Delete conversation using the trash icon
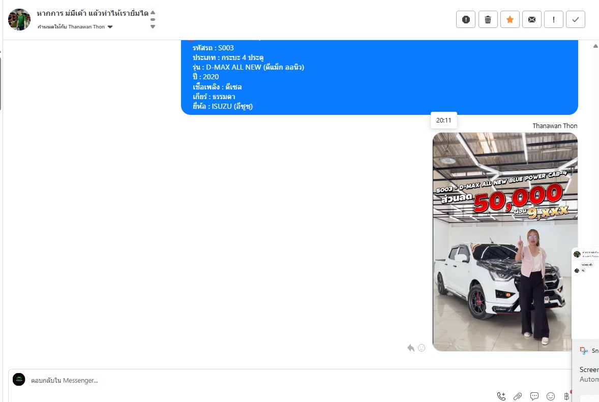The height and width of the screenshot is (402, 599). 488,19
